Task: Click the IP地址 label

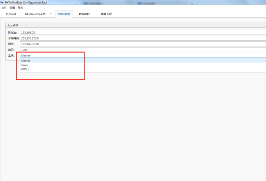Action: pos(12,33)
